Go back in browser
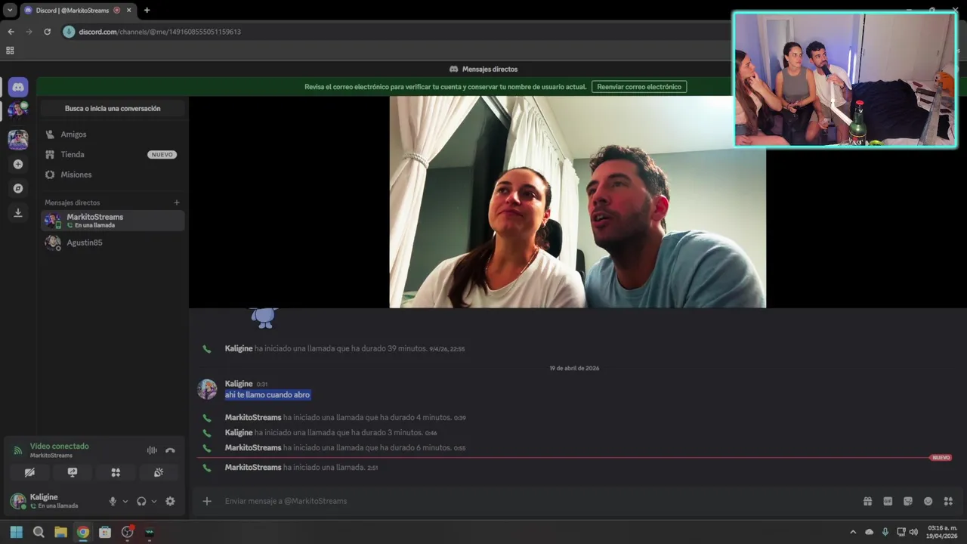Image resolution: width=967 pixels, height=544 pixels. coord(11,32)
